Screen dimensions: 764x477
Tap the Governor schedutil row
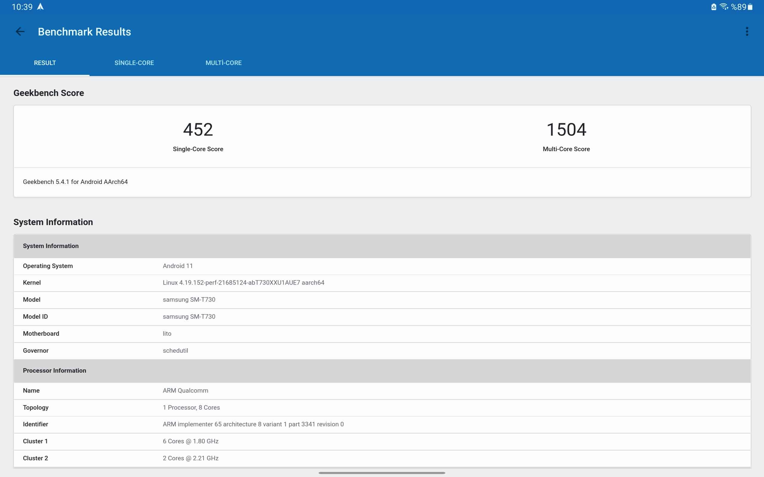coord(382,351)
